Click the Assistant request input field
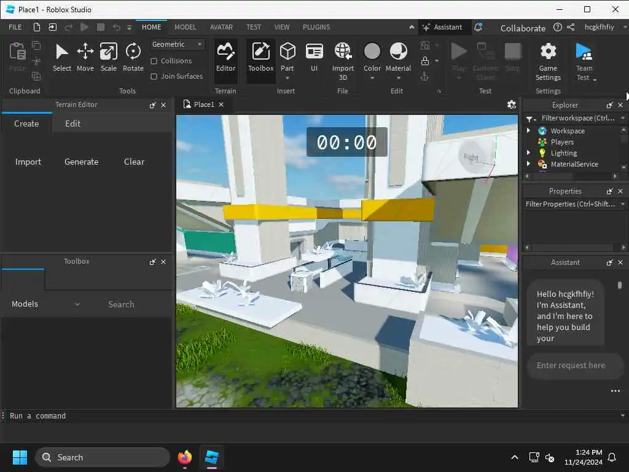 [x=574, y=366]
